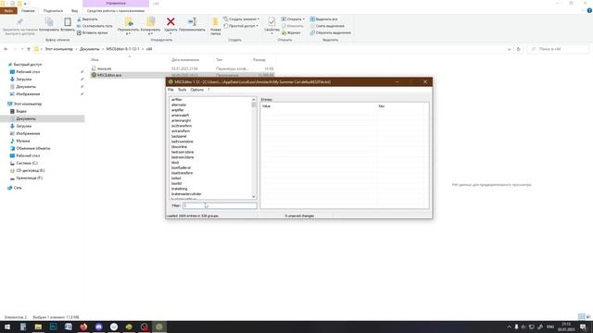The width and height of the screenshot is (593, 333).
Task: Open the MSCEditor Tools menu
Action: coord(182,90)
